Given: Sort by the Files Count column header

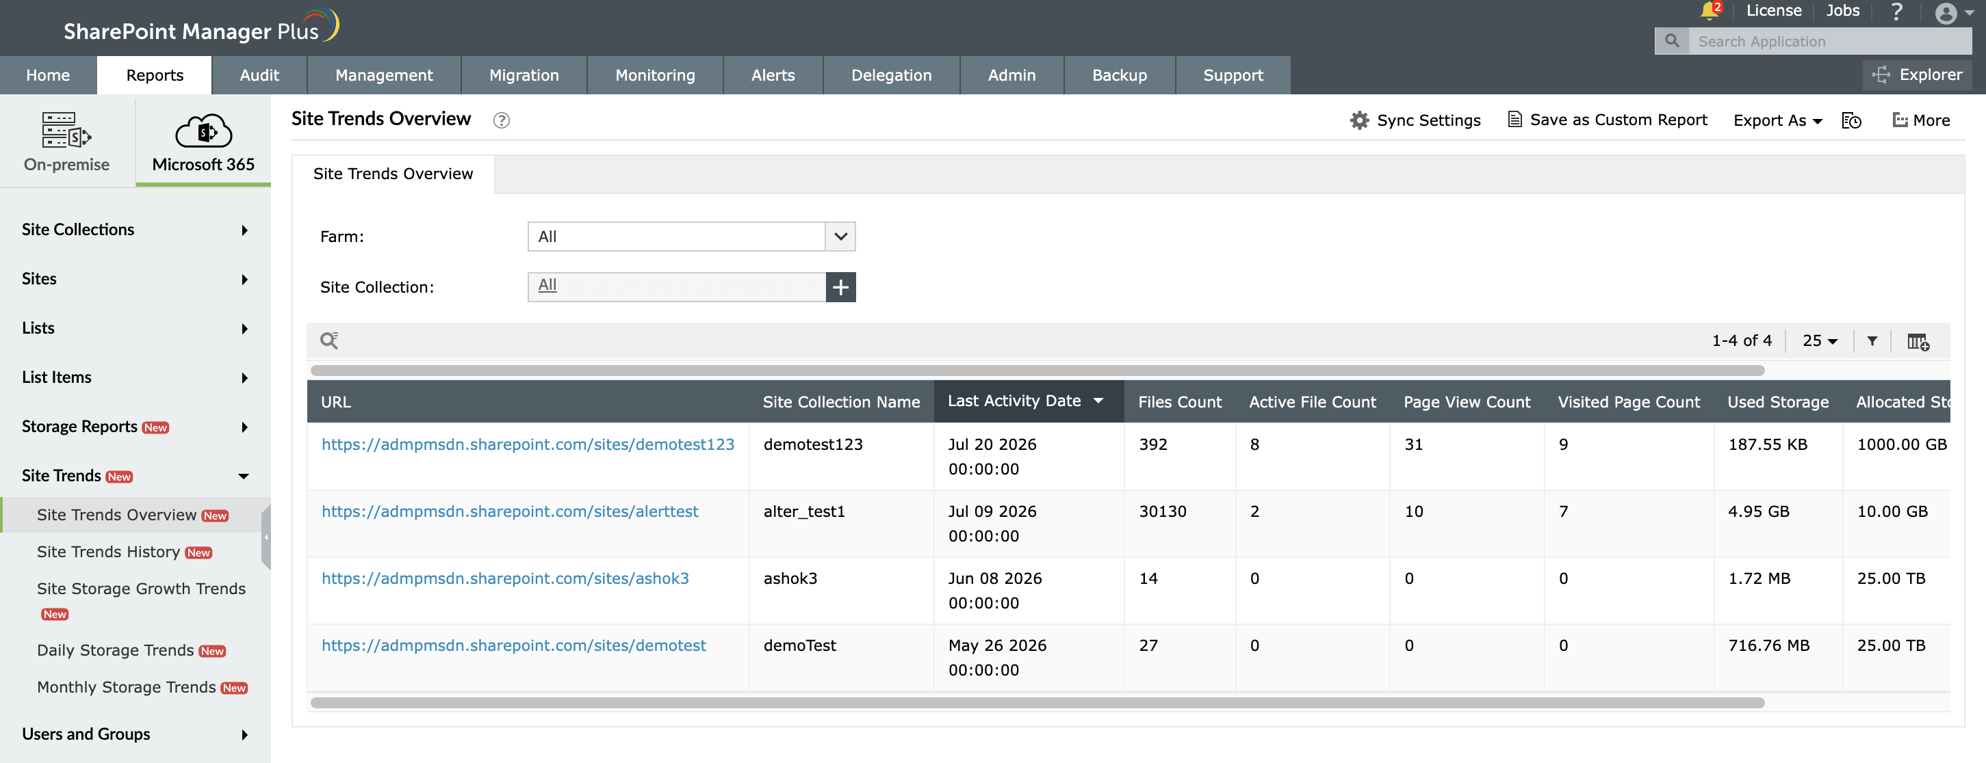Looking at the screenshot, I should click(x=1180, y=402).
